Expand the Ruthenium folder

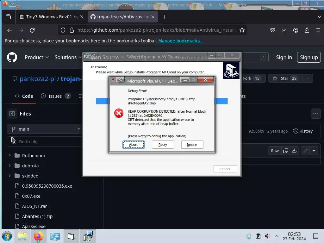[9, 155]
